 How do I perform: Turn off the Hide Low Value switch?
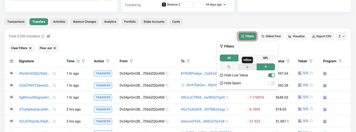pos(271,75)
